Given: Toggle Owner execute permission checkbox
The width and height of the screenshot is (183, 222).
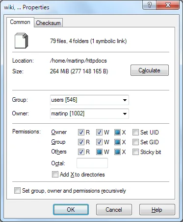Looking at the screenshot, I should 117,132.
